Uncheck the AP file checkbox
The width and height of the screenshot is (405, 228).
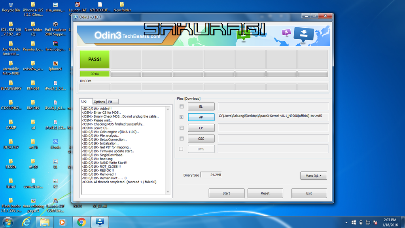click(x=181, y=117)
